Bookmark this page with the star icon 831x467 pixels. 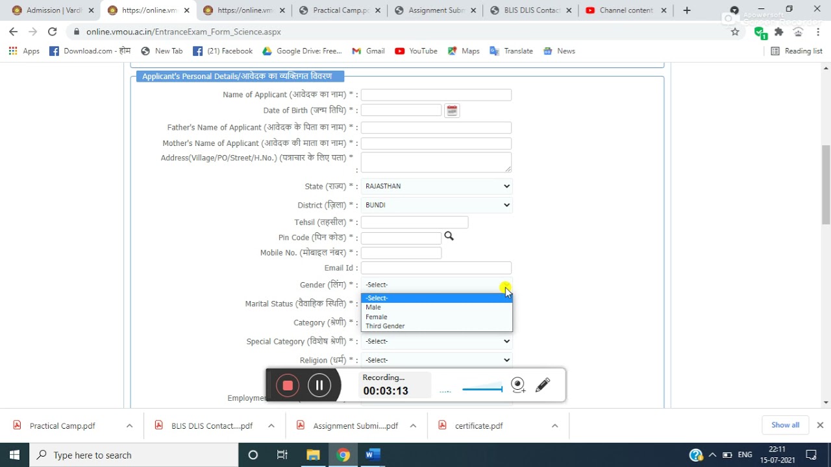coord(735,32)
